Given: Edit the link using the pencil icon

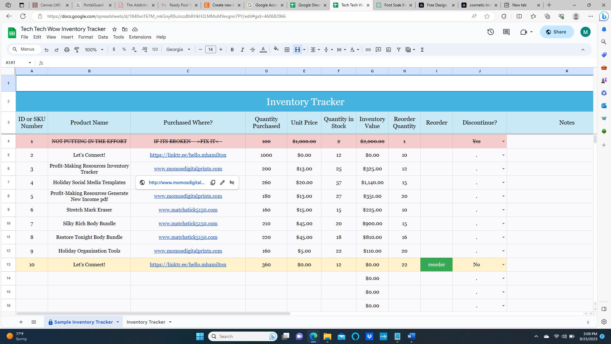Looking at the screenshot, I should coord(222,183).
